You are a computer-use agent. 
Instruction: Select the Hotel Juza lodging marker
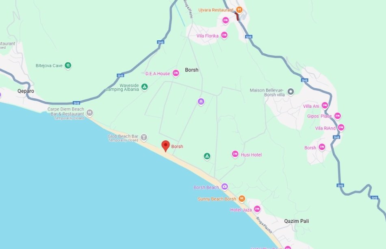point(257,209)
